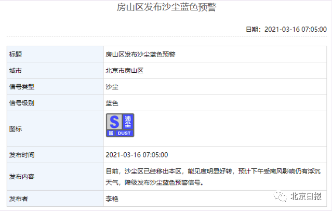The image size is (332, 211).
Task: Click the 标题 label cell
Action: (55, 54)
